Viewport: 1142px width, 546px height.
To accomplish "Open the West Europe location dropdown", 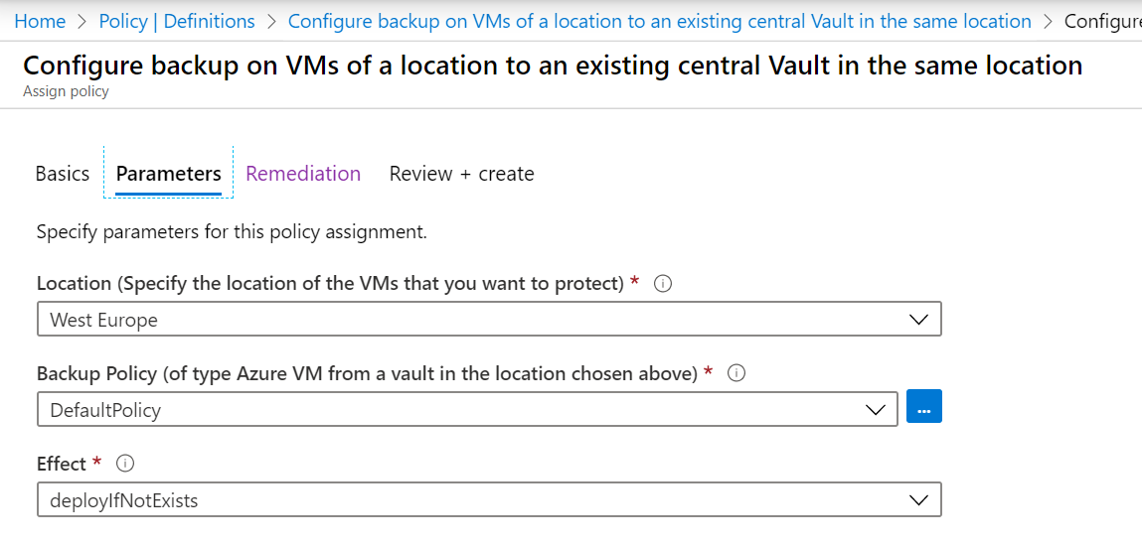I will pyautogui.click(x=488, y=320).
